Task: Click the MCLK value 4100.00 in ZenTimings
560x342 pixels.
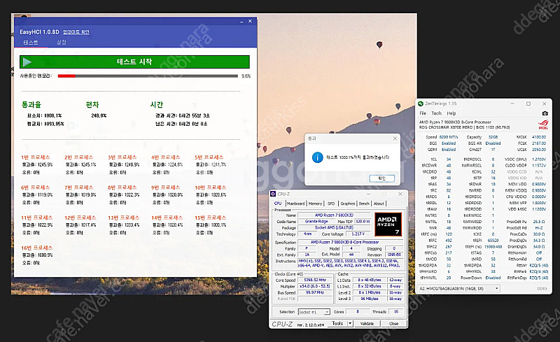Action: point(538,137)
